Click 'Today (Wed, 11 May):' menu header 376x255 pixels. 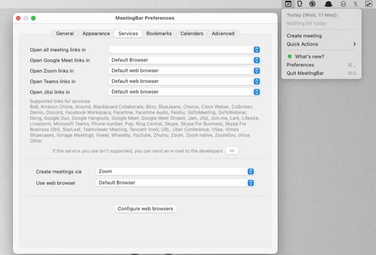click(x=312, y=15)
